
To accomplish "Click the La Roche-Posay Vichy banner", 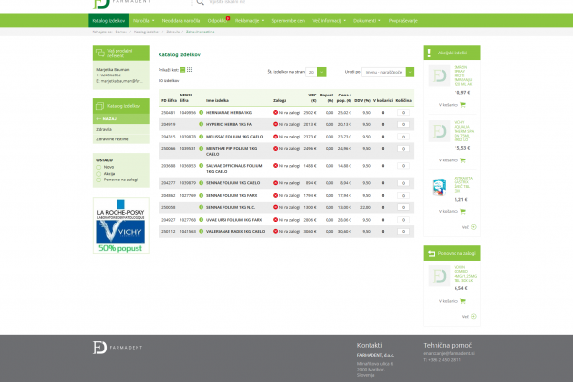I will (x=121, y=225).
